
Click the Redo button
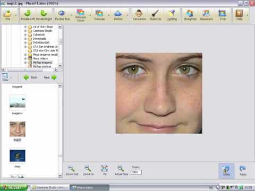tap(243, 171)
